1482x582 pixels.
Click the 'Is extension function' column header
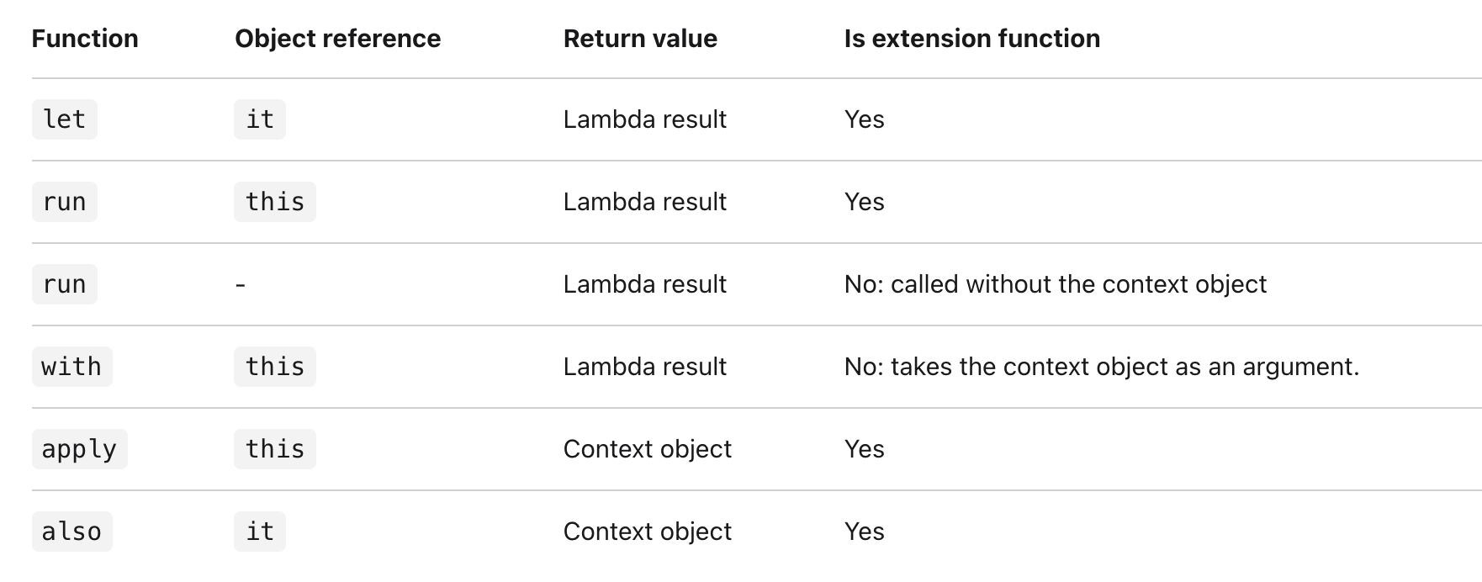point(971,39)
